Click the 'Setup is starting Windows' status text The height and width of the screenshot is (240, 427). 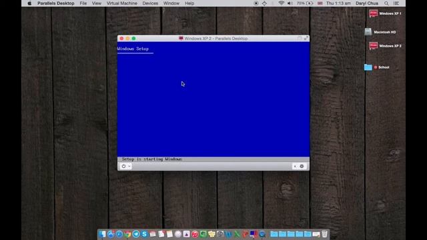(152, 159)
